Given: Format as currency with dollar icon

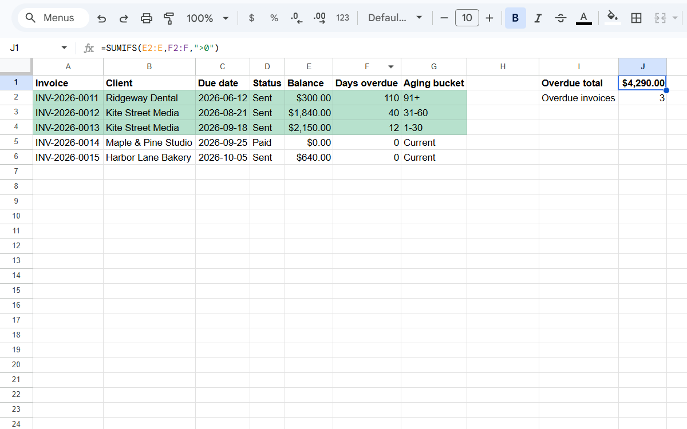Looking at the screenshot, I should (251, 18).
